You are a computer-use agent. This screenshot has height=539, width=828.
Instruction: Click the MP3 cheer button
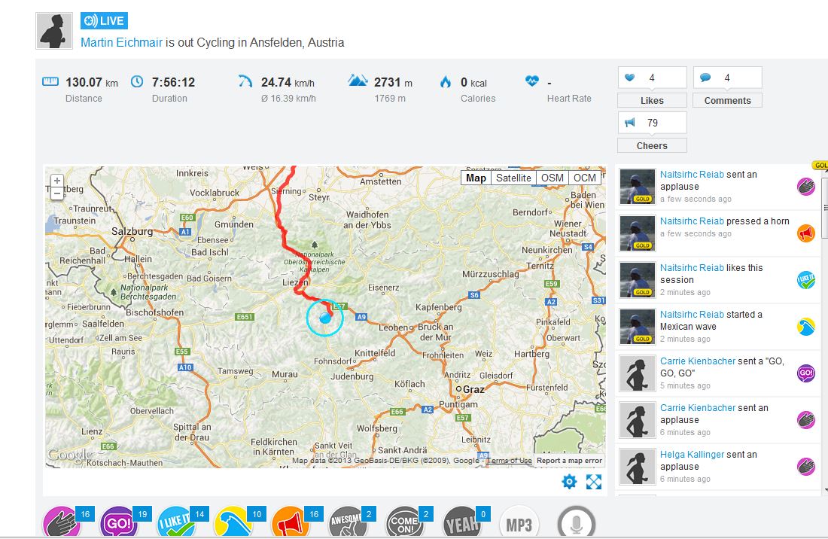519,522
